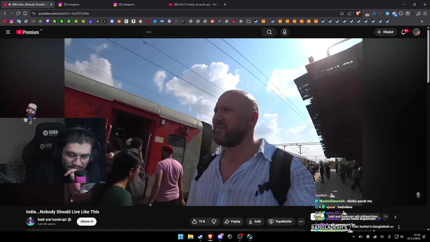430x242 pixels.
Task: Go forward with the browser forward arrow
Action: tap(11, 13)
